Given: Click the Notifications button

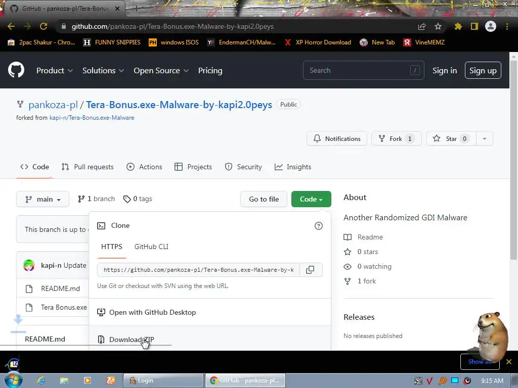Looking at the screenshot, I should (x=336, y=139).
